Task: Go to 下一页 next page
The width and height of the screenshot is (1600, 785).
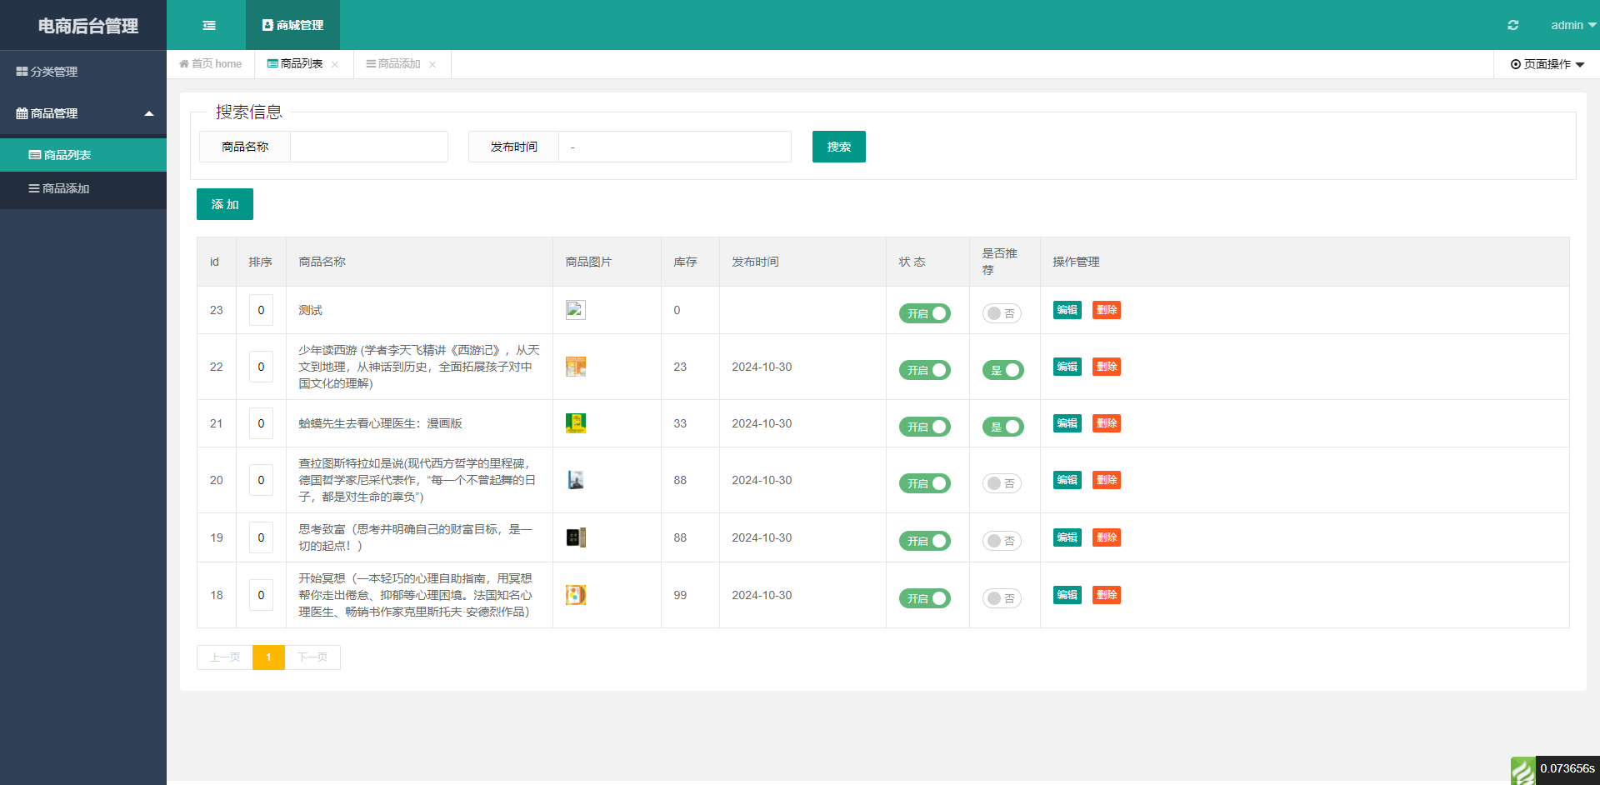Action: pos(312,657)
